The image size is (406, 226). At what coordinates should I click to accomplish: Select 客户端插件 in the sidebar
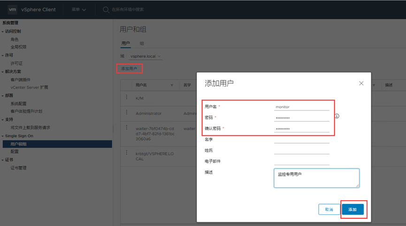pyautogui.click(x=21, y=80)
